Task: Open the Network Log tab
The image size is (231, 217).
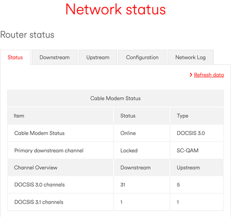Action: pos(191,57)
